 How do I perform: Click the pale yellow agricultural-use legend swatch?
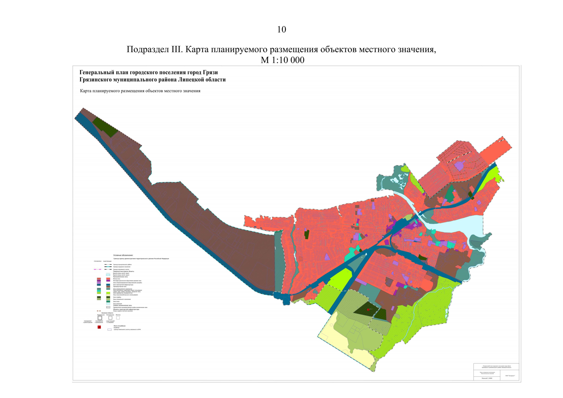pyautogui.click(x=108, y=295)
